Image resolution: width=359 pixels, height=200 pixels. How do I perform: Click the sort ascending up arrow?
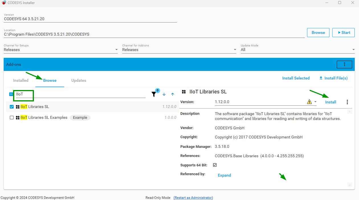(x=173, y=94)
